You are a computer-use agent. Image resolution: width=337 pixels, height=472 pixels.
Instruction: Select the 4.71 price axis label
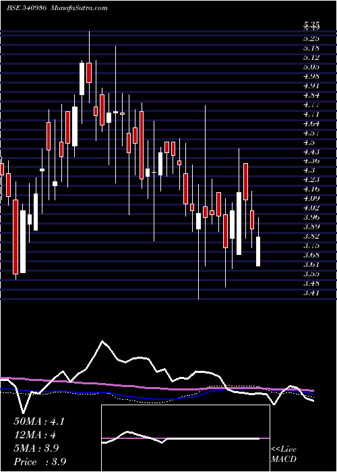311,114
